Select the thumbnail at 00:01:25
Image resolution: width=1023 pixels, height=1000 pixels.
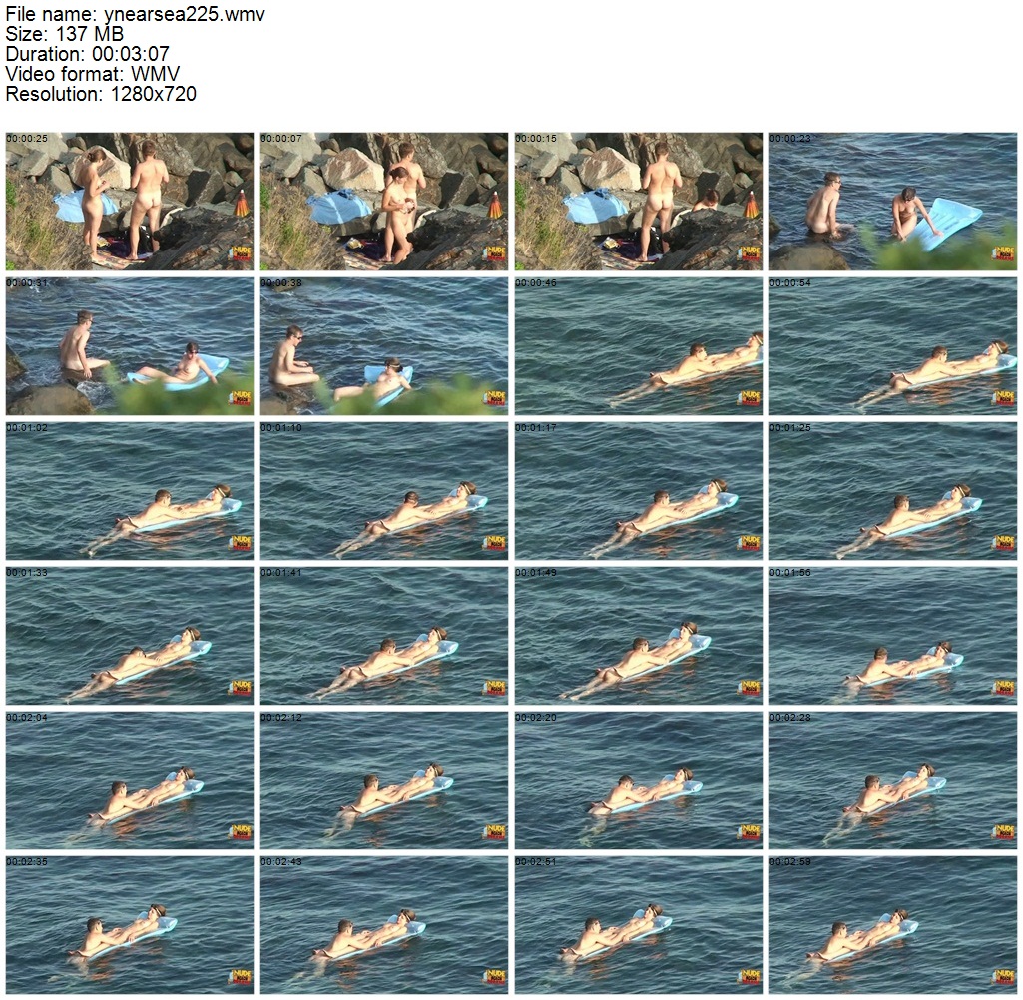click(893, 491)
